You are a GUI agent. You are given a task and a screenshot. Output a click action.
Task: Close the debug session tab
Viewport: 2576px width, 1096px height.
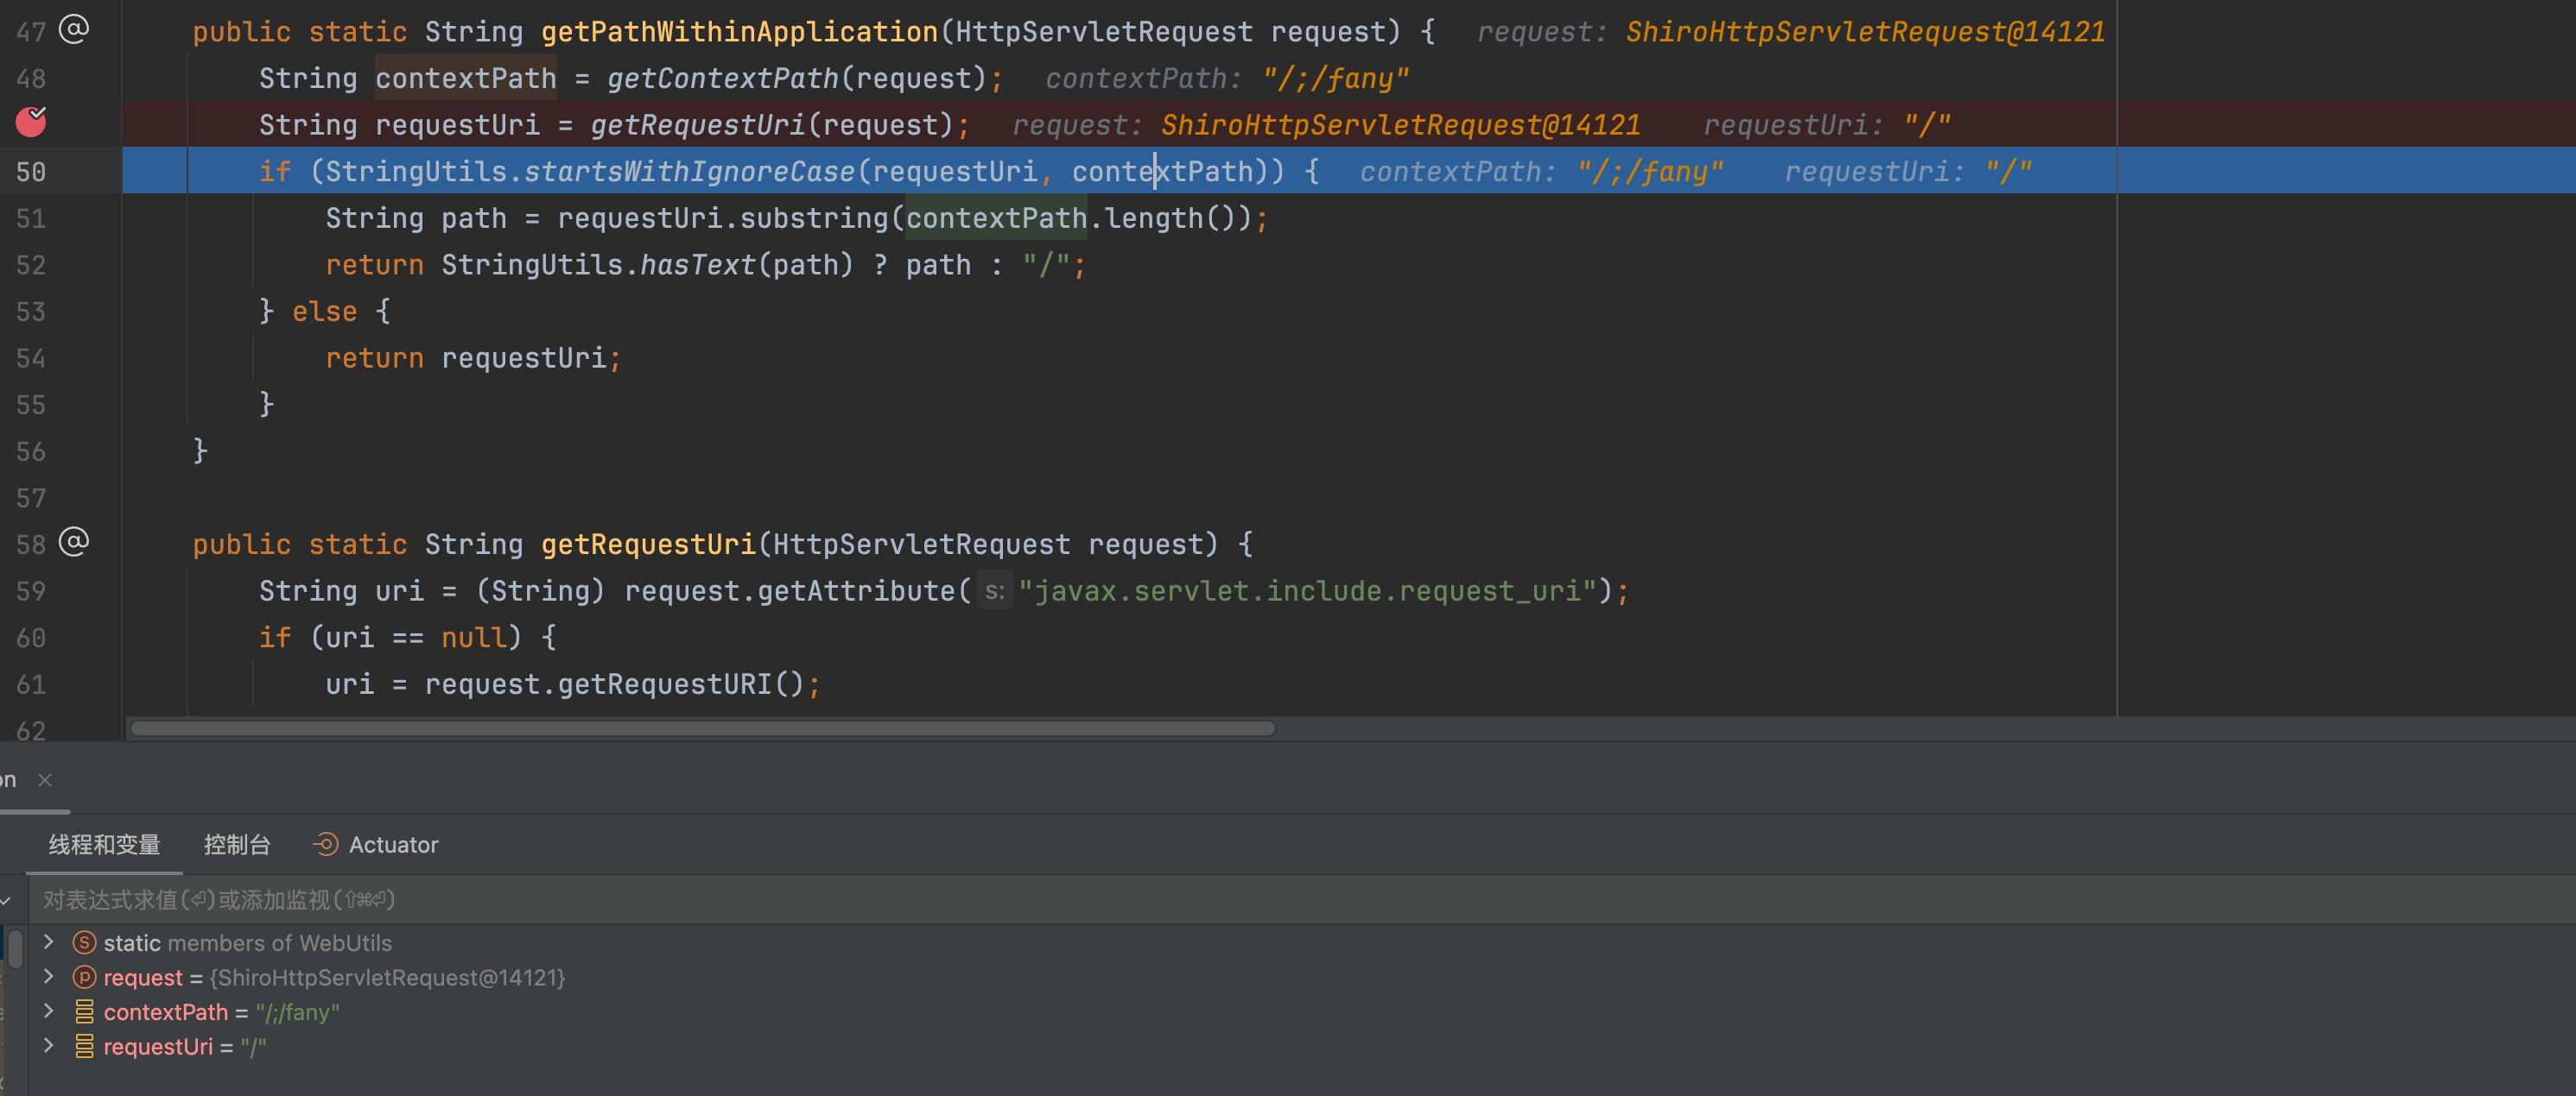tap(45, 779)
